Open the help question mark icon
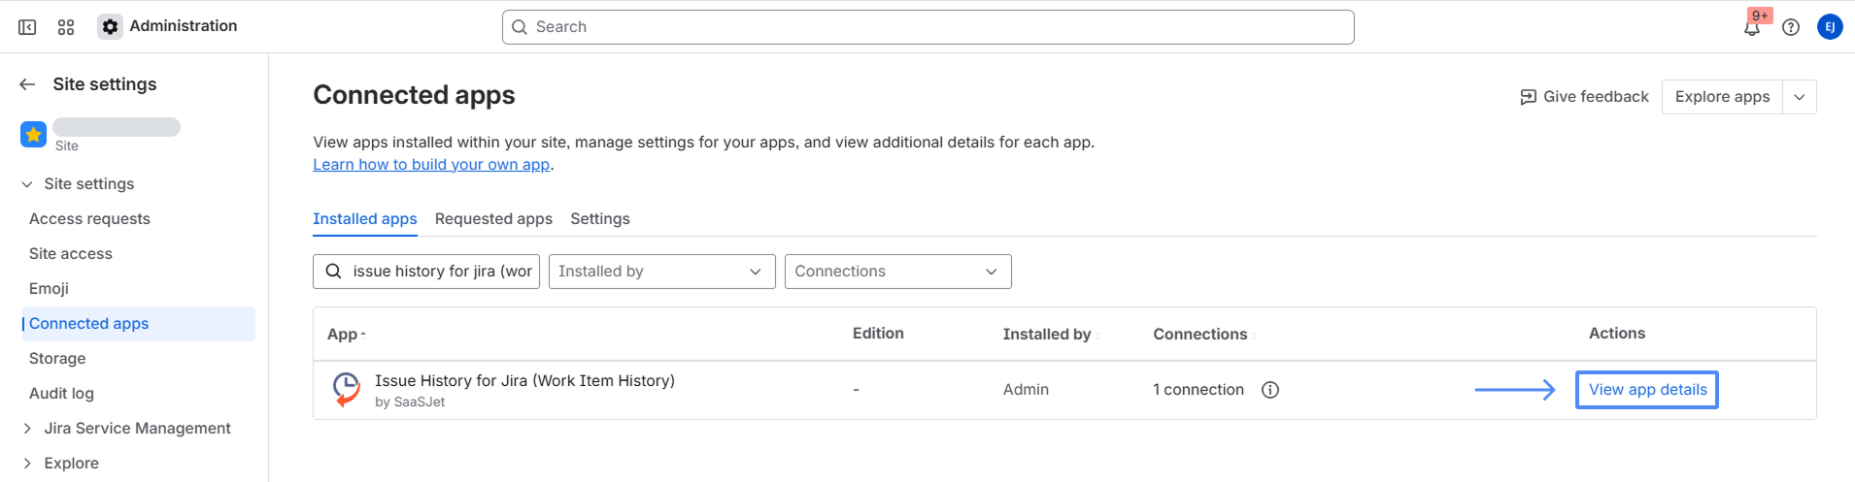The width and height of the screenshot is (1855, 482). pos(1791,27)
